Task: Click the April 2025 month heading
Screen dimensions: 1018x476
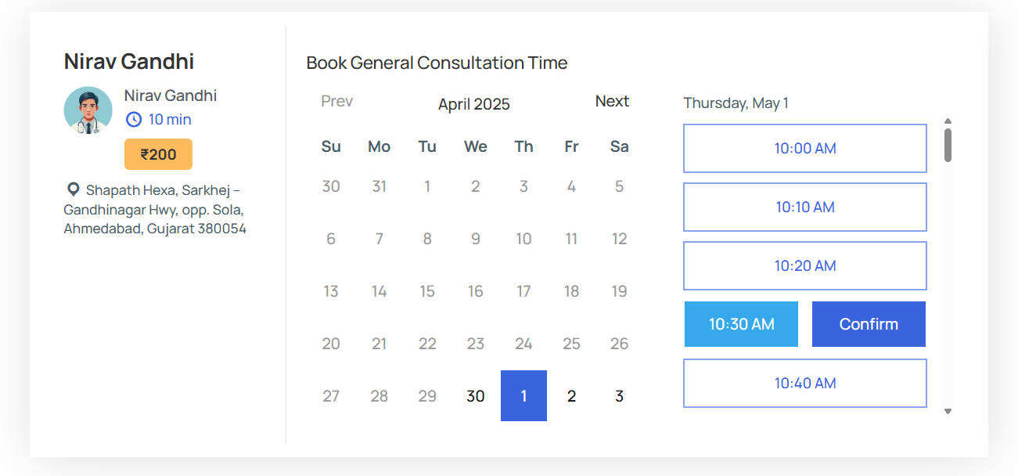Action: [473, 104]
